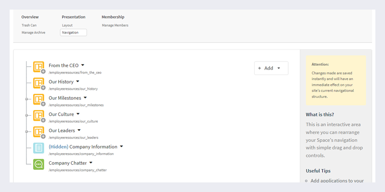The height and width of the screenshot is (192, 385).
Task: Go to Manage Archive
Action: click(x=33, y=33)
